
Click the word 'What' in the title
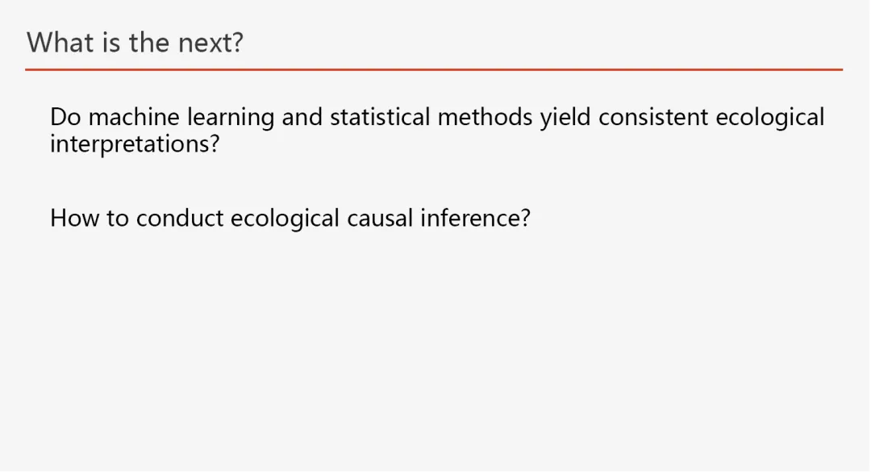pos(61,42)
